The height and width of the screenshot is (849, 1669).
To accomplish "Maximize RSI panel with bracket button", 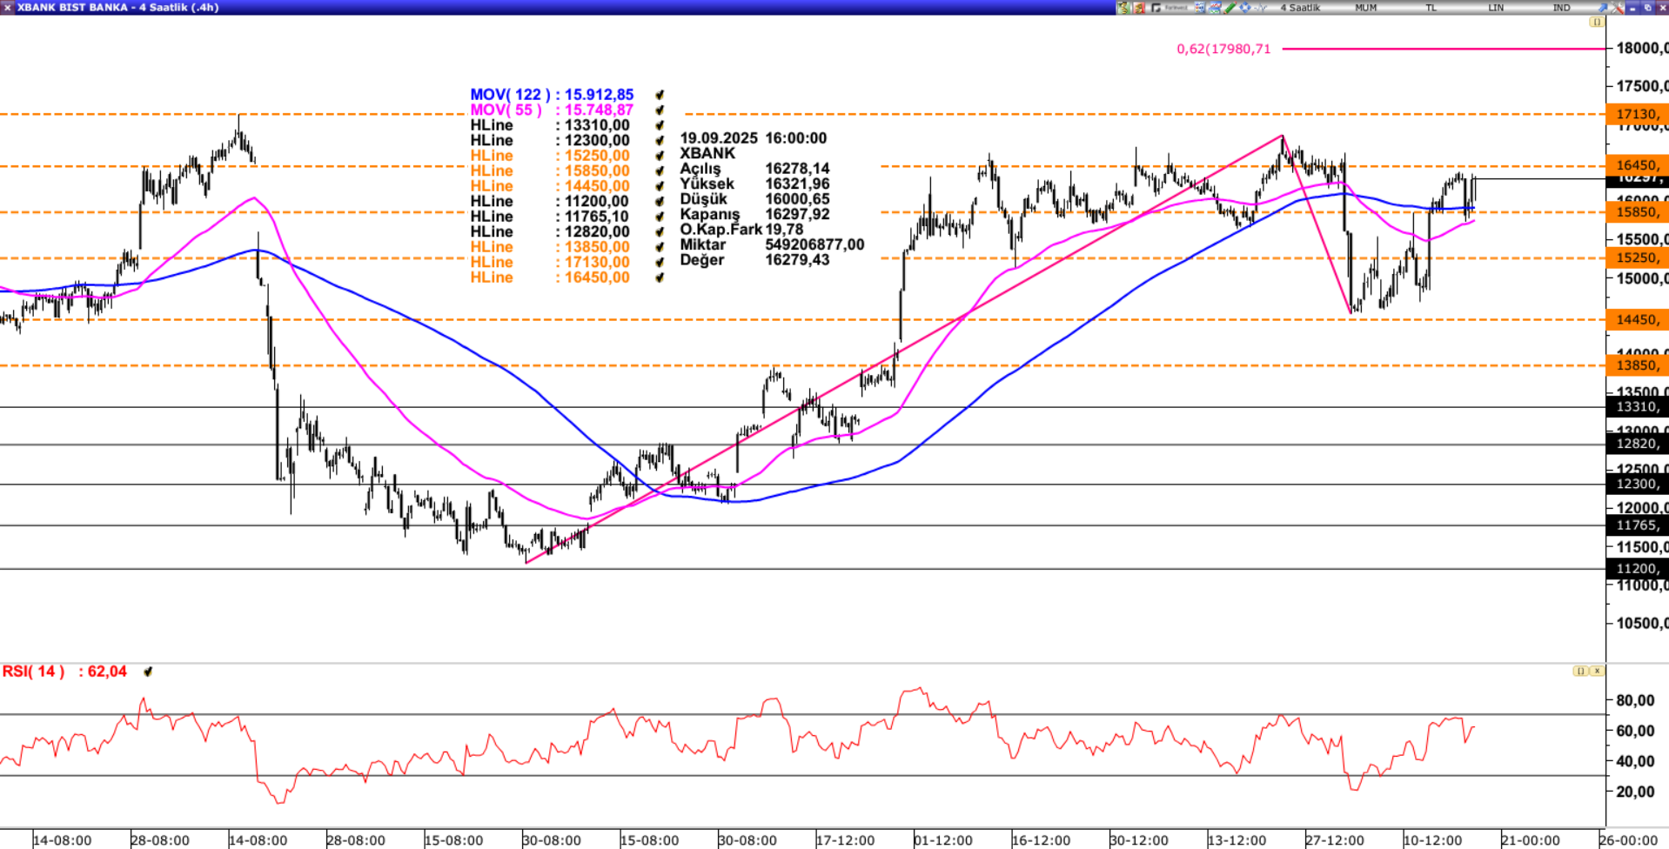I will point(1580,671).
